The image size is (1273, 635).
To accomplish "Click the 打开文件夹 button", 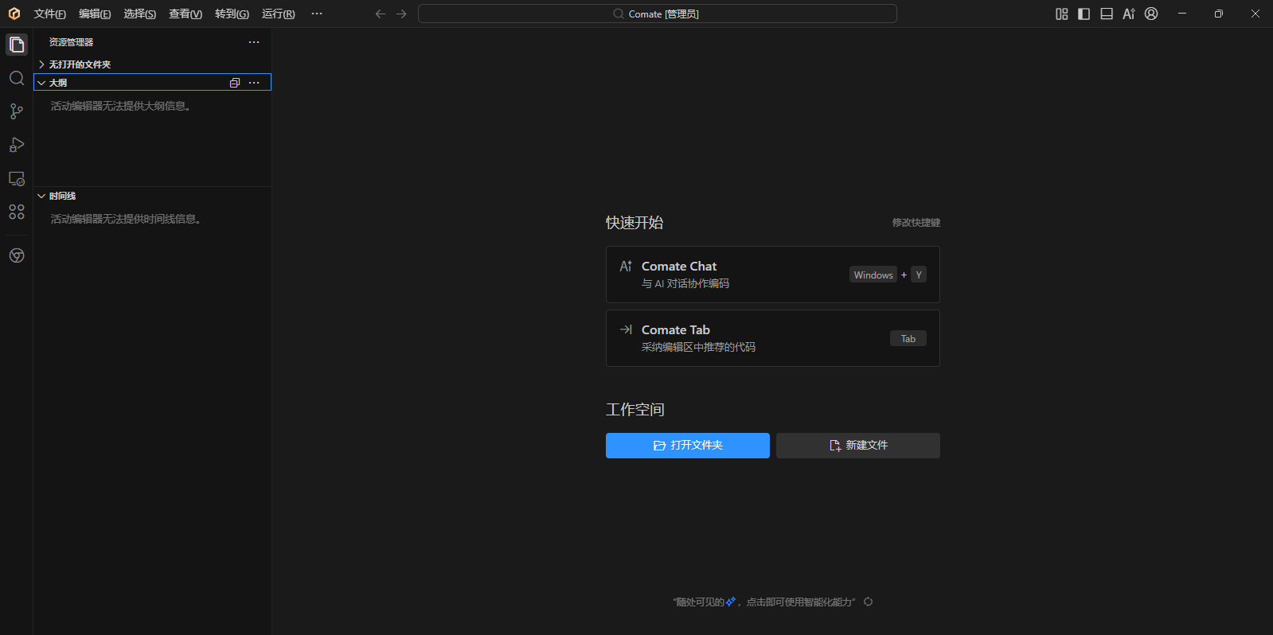I will click(687, 446).
